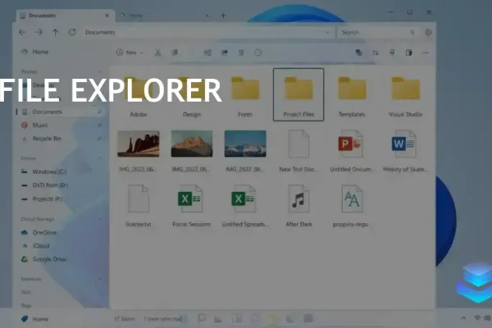492x328 pixels.
Task: Open the Visual Studio folder
Action: click(x=405, y=95)
